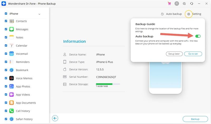Click the iPhone device preview image

pyautogui.click(x=165, y=78)
